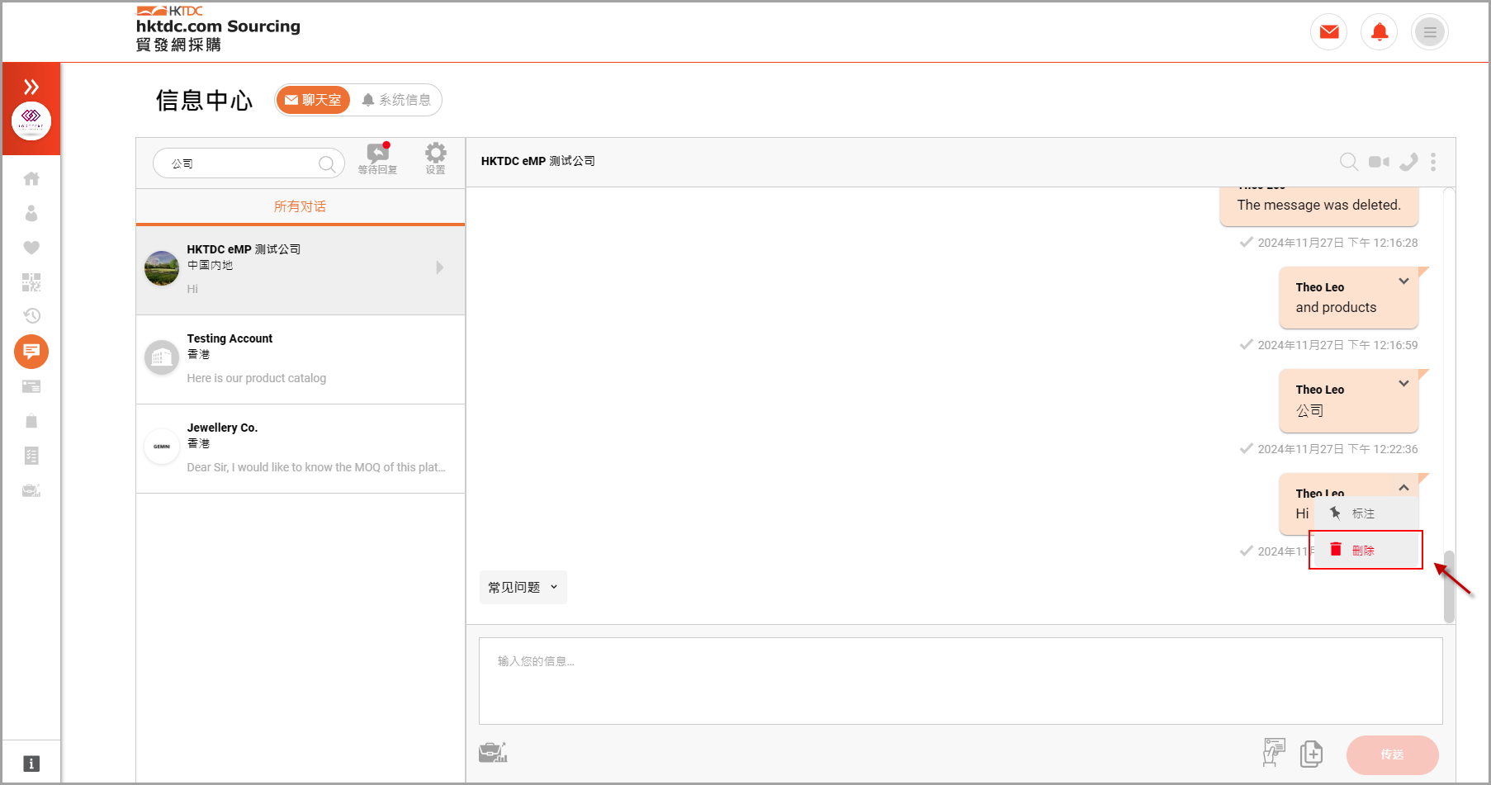
Task: Click timestamp 下午 12:22:36
Action: [x=1337, y=449]
